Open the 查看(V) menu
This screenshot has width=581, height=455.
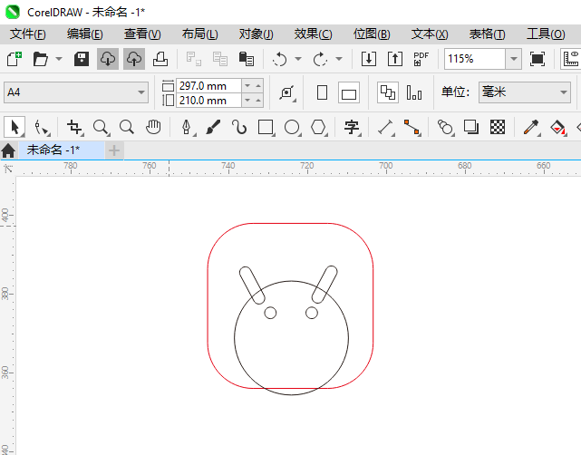142,34
